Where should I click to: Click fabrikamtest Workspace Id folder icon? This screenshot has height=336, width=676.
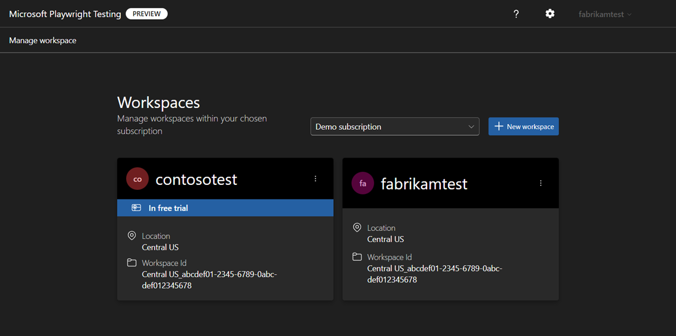tap(357, 257)
